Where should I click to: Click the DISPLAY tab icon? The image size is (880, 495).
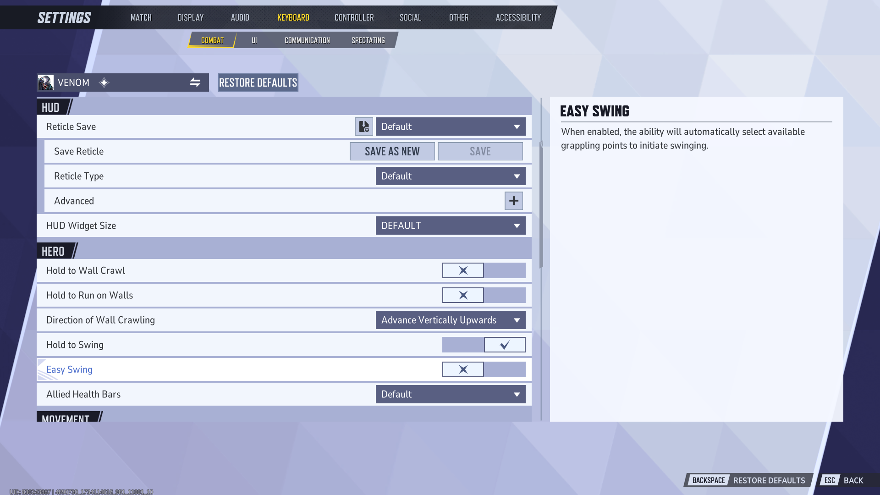pos(190,17)
